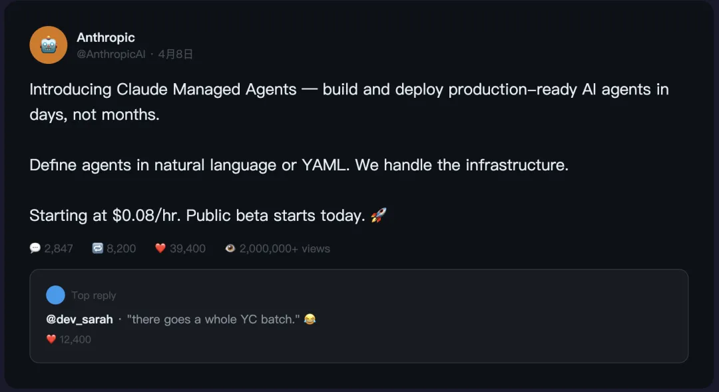Click the laughing emoji in the reply
719x392 pixels.
click(310, 319)
